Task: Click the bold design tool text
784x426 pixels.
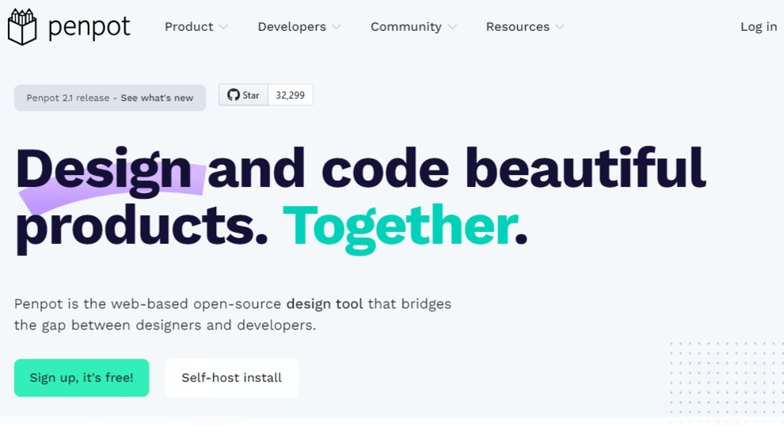Action: point(325,304)
